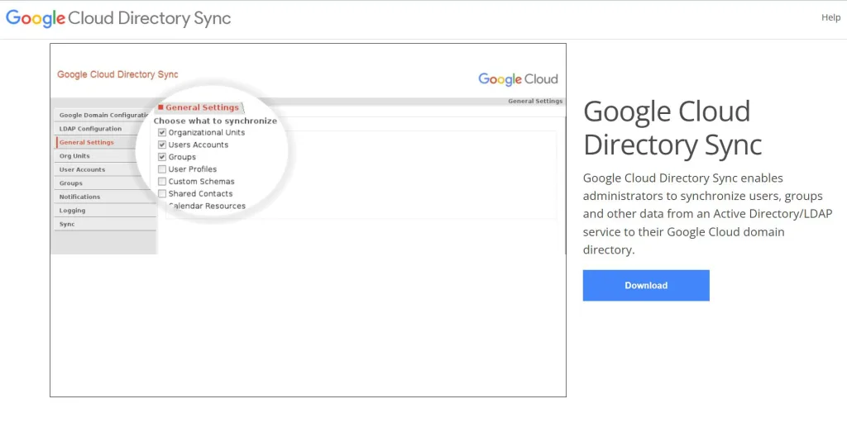Image resolution: width=847 pixels, height=432 pixels.
Task: Click the product description paragraph
Action: [x=708, y=214]
